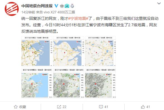Open middle top-row road map thumbnail

click(69, 51)
